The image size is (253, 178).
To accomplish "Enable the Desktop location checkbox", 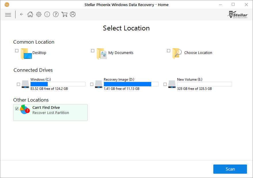I will pos(17,51).
